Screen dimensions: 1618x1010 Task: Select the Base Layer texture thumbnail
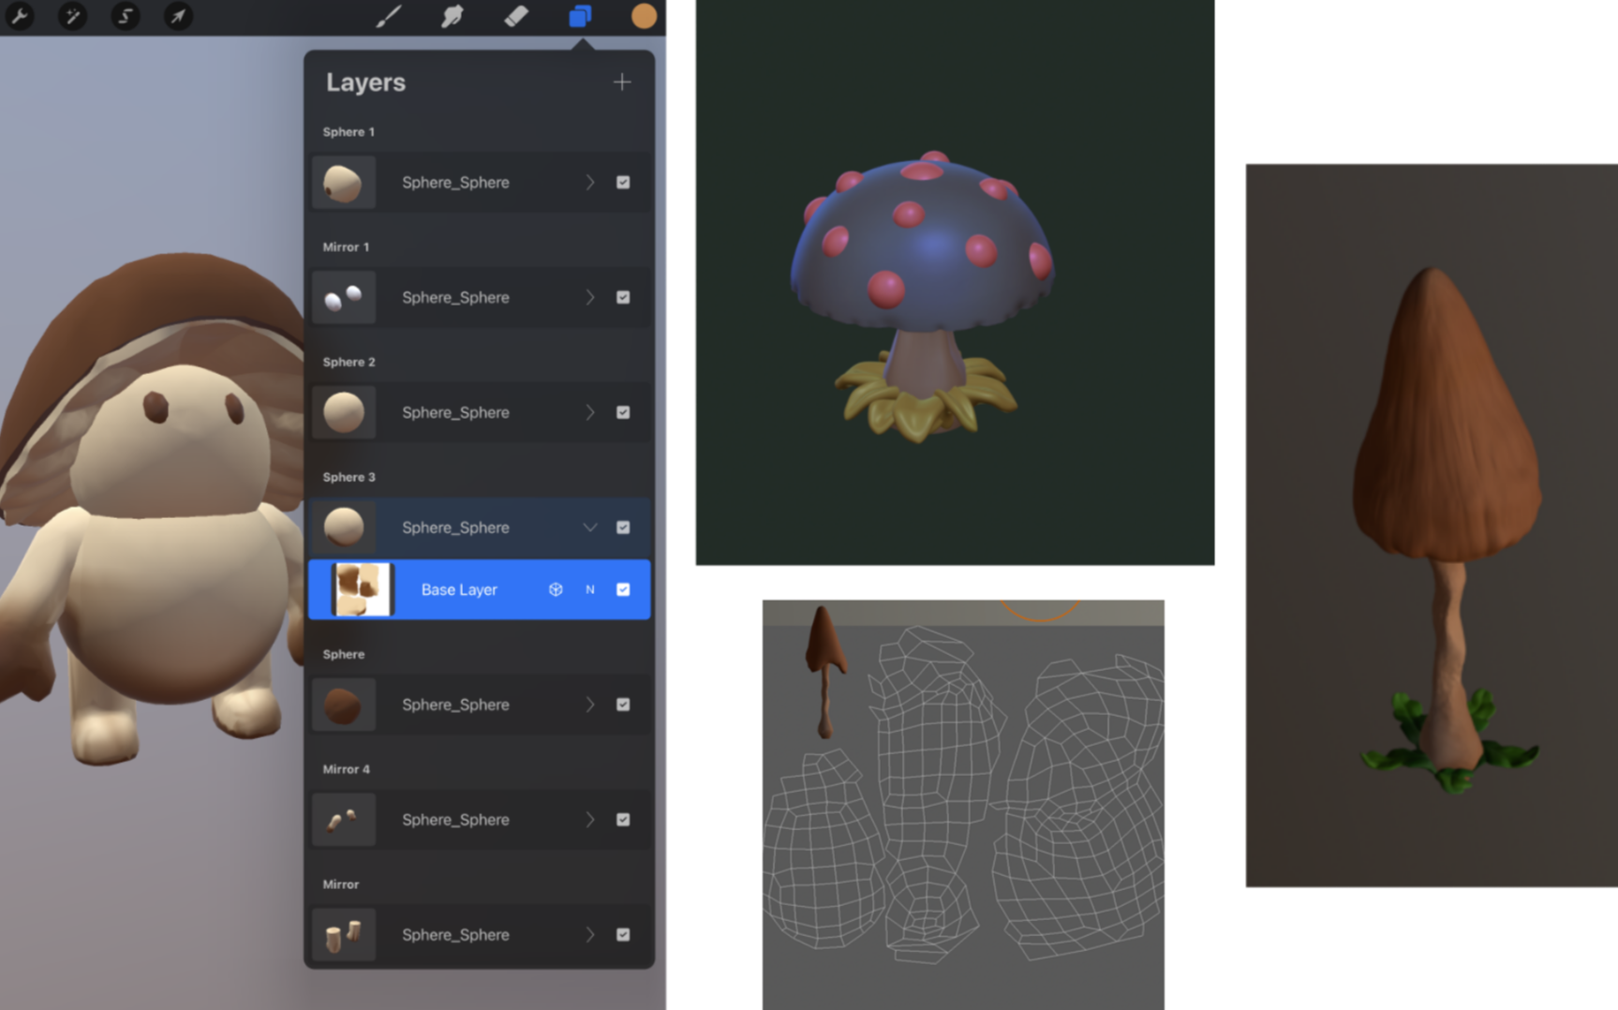point(363,589)
